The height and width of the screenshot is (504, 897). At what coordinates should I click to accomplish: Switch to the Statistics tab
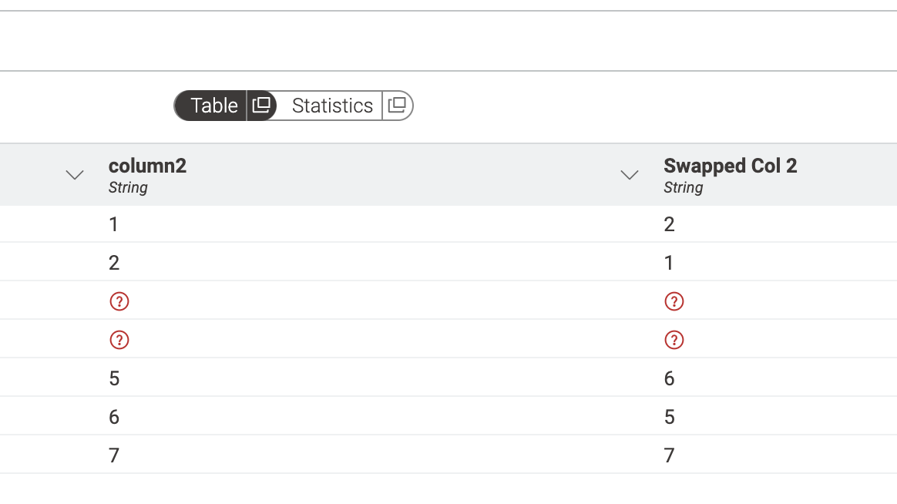point(332,106)
